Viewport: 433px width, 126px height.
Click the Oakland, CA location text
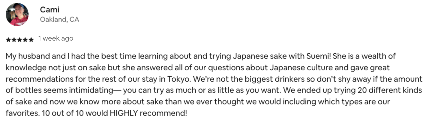point(59,20)
